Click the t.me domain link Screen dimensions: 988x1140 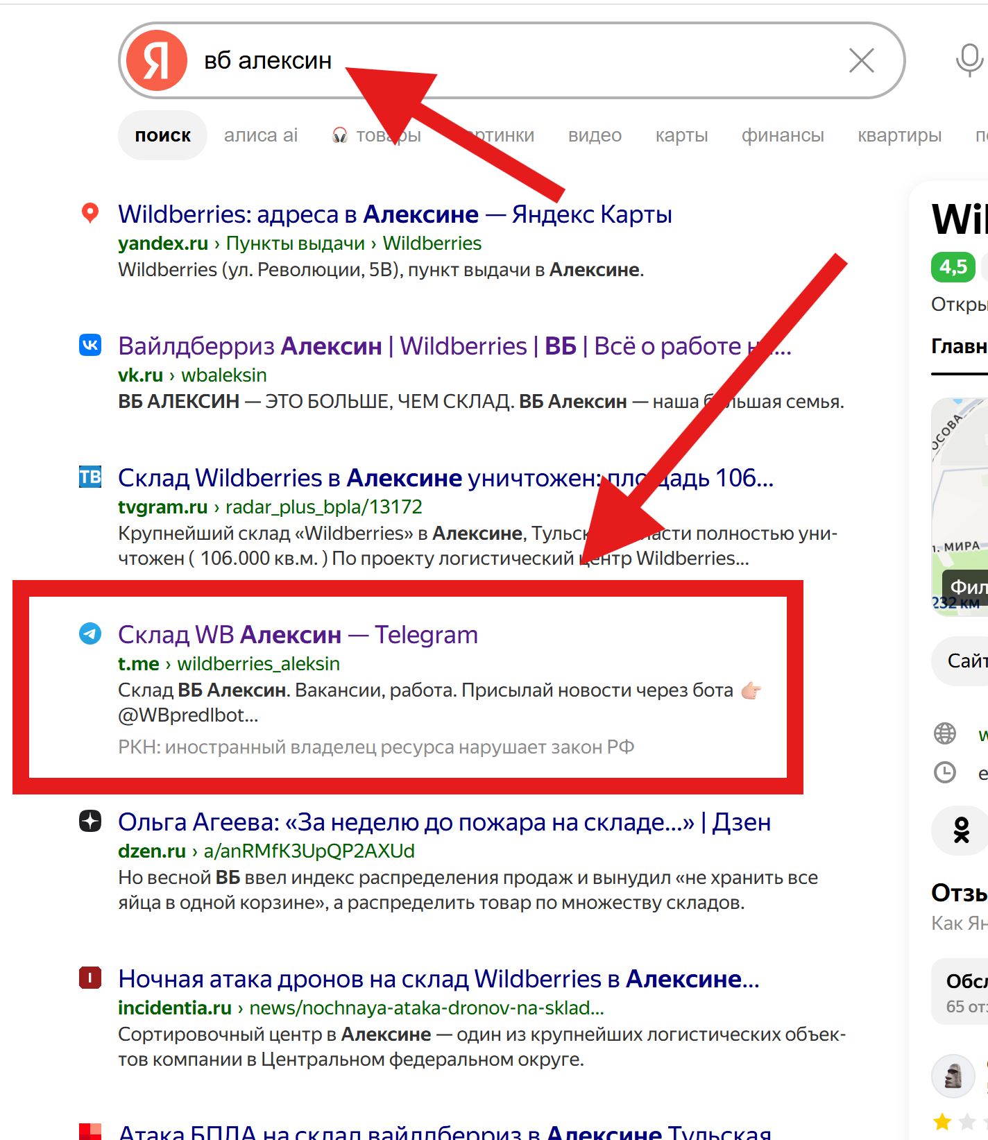pos(139,664)
